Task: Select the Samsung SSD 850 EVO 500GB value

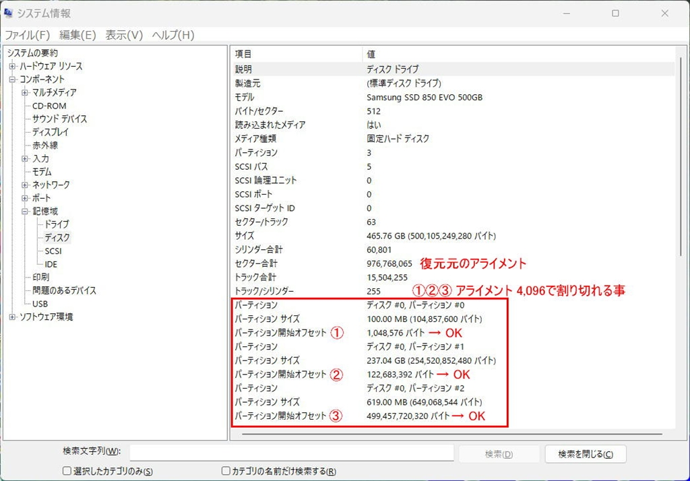Action: pos(425,97)
